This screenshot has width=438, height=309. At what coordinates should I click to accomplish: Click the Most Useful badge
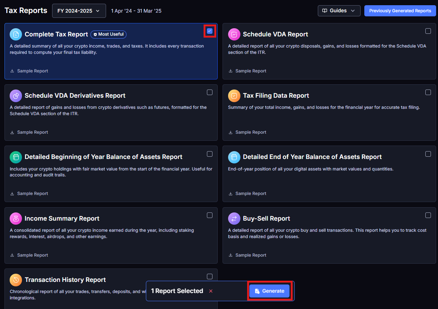[108, 34]
